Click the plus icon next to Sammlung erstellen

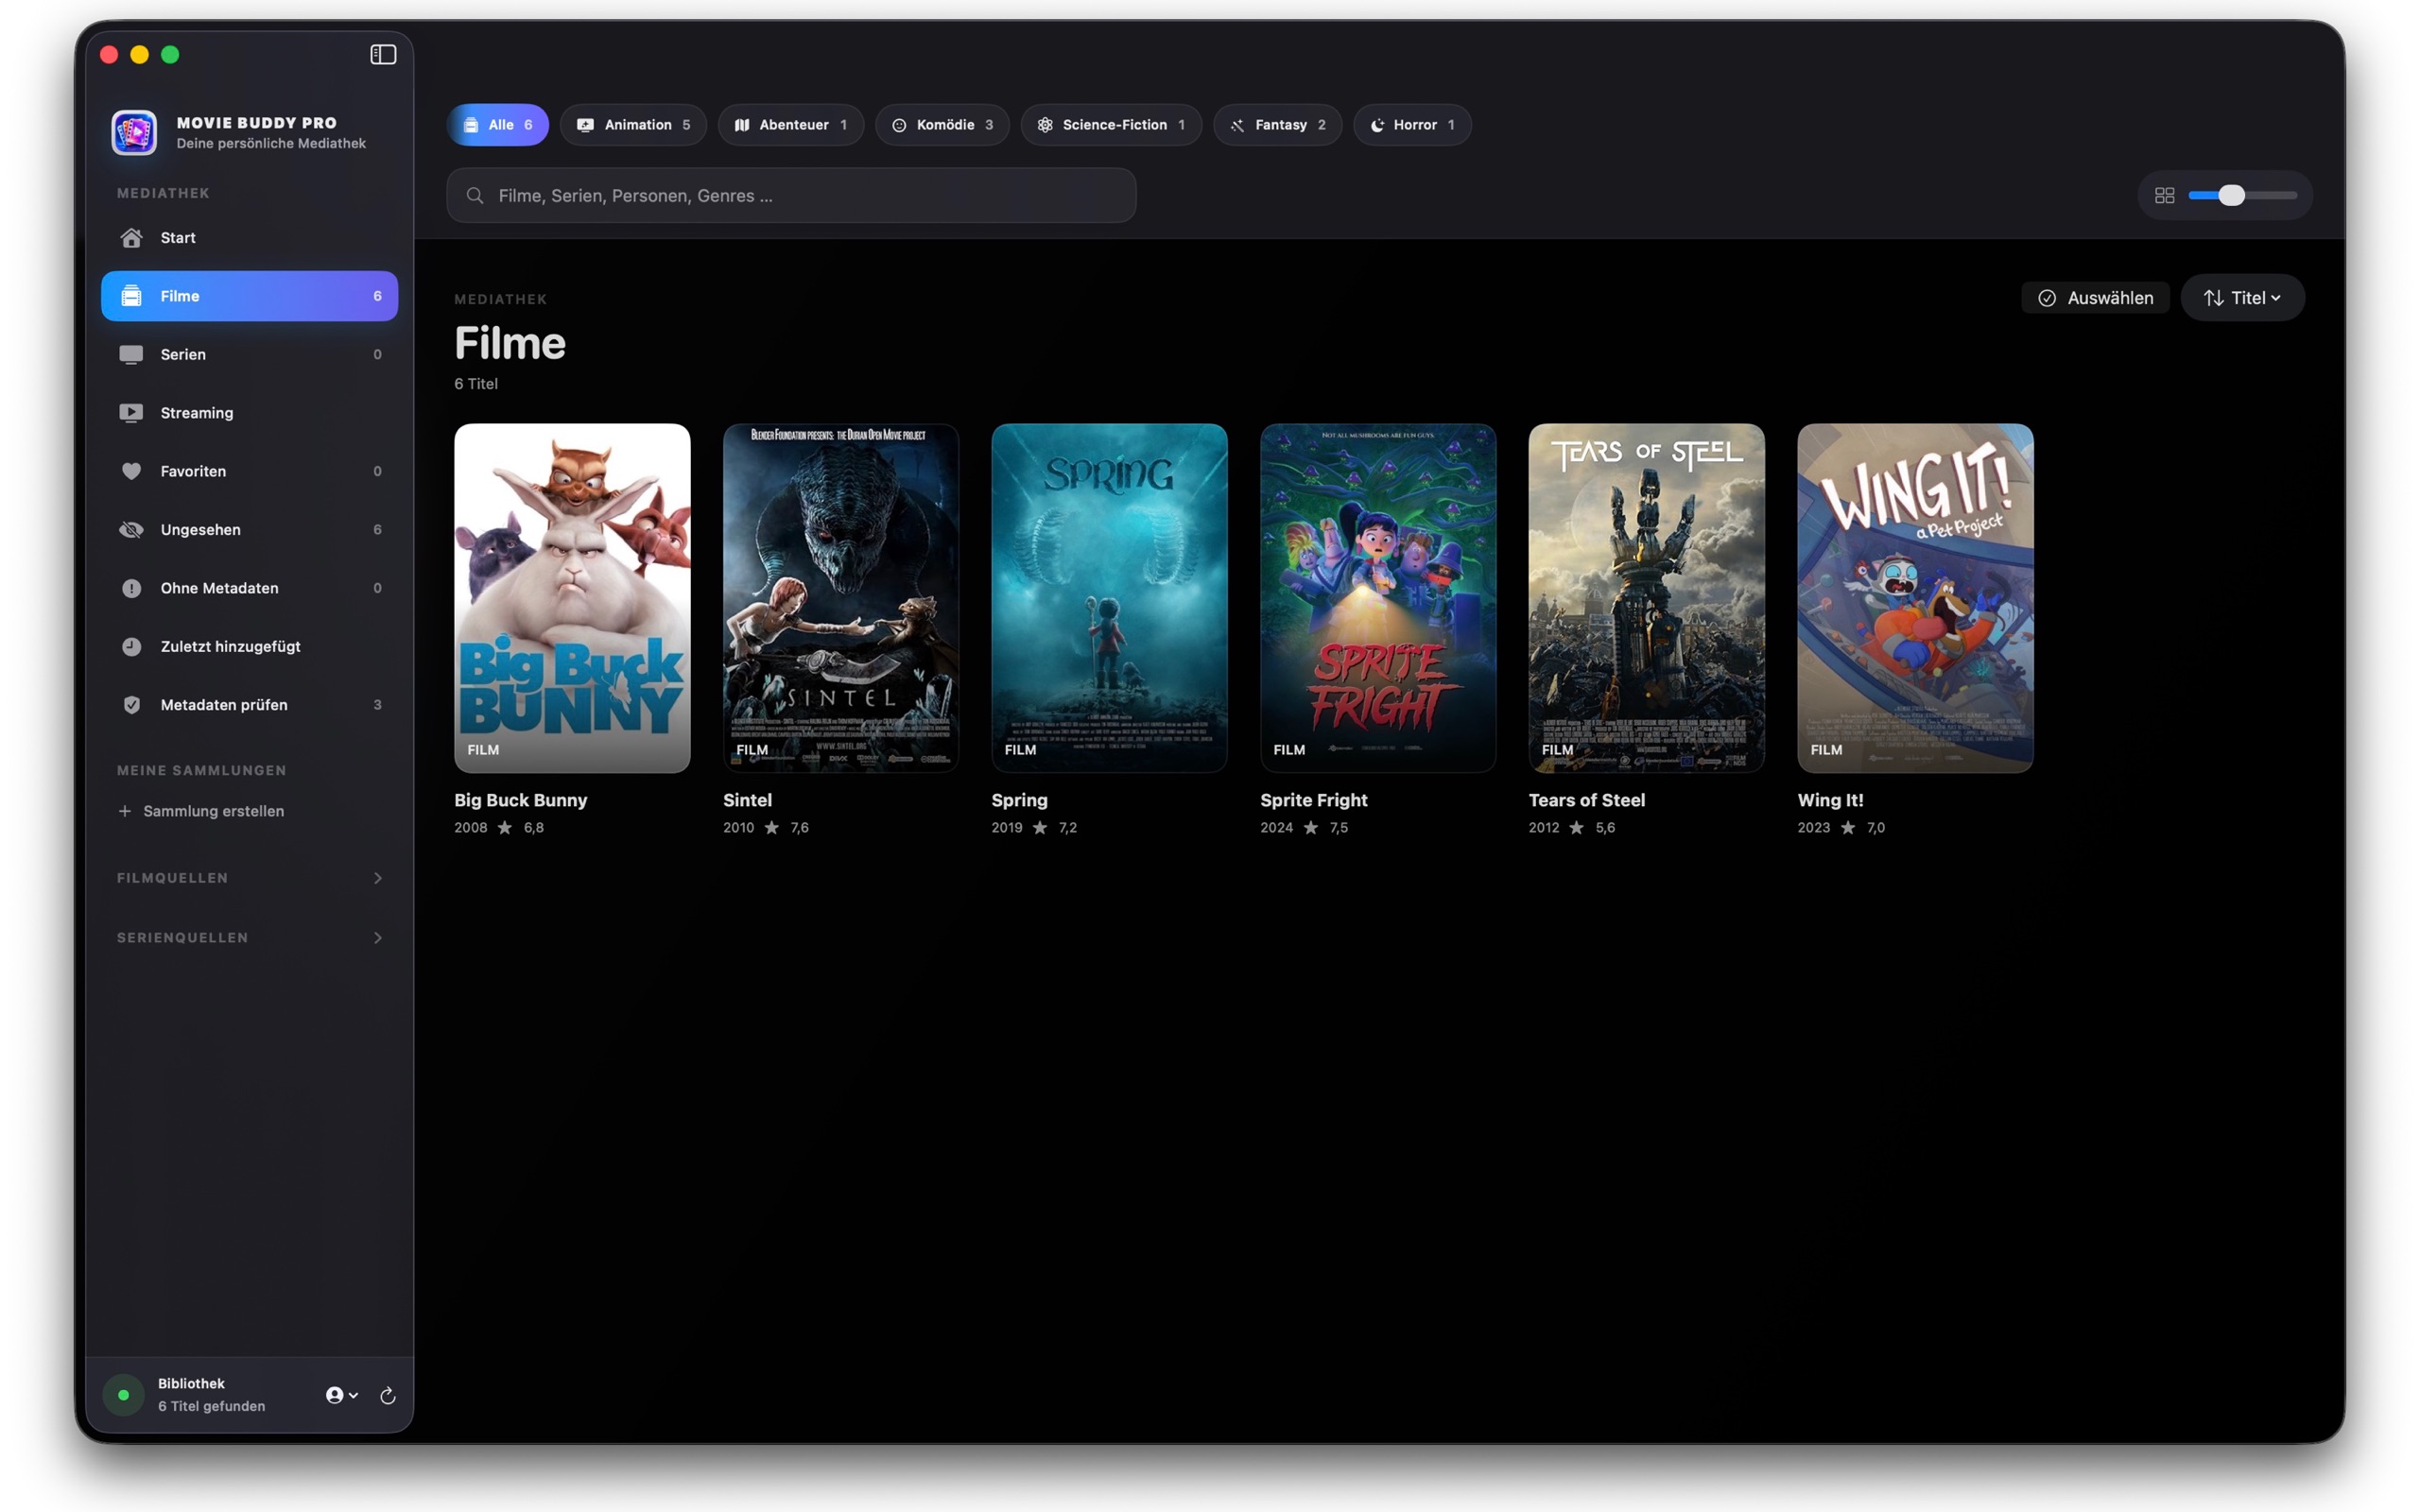(125, 811)
